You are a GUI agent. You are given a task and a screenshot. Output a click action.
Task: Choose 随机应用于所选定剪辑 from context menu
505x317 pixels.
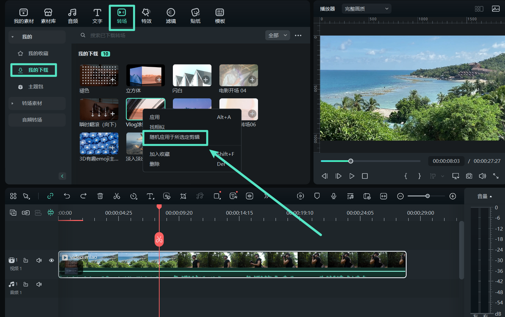(175, 137)
